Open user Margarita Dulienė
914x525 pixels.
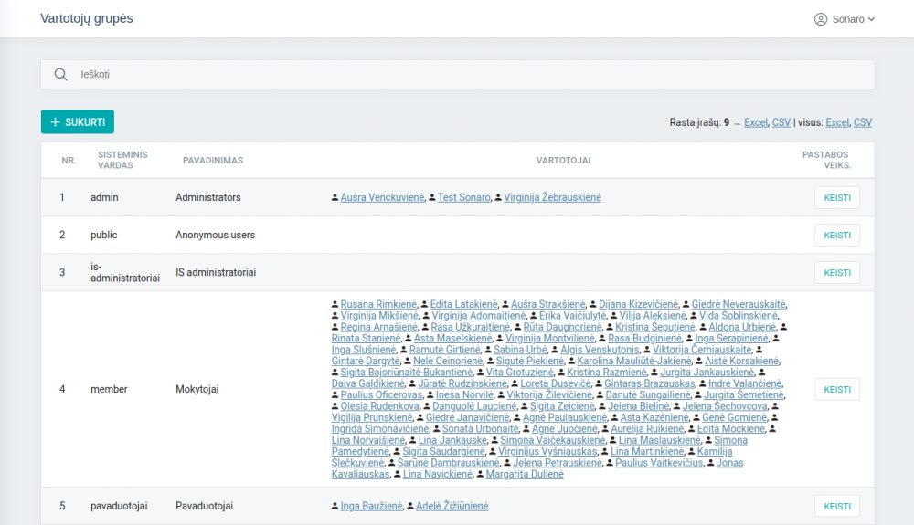tap(525, 475)
